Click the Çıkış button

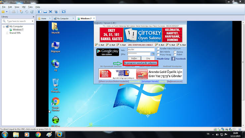(148, 58)
